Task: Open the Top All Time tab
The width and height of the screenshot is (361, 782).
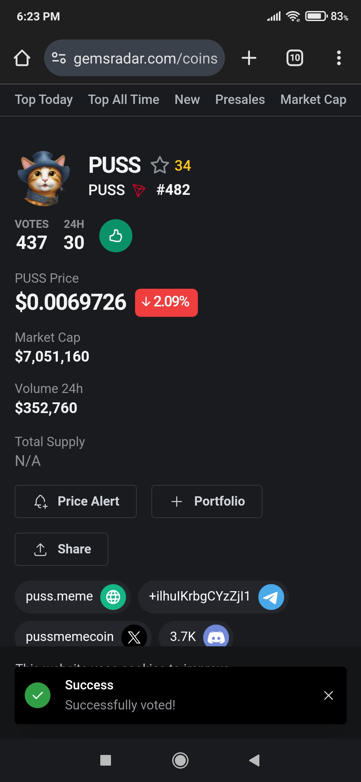Action: point(123,100)
